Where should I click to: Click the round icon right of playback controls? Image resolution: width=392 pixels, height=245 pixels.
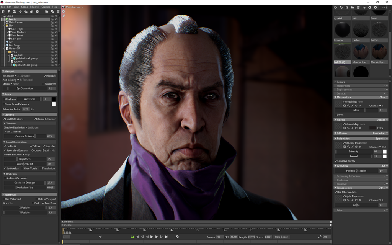[x=177, y=237]
